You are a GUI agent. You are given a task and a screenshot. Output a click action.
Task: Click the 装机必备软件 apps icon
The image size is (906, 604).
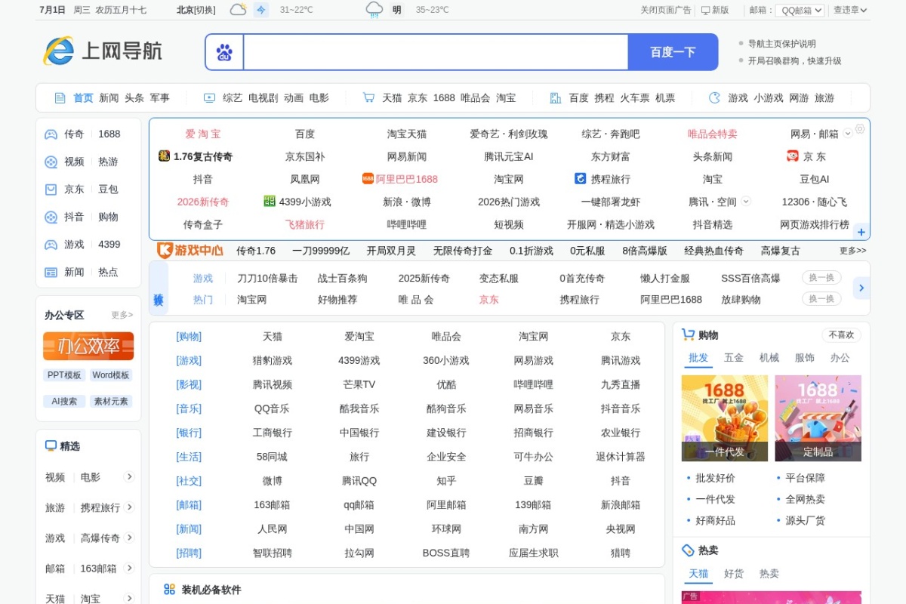click(x=169, y=590)
